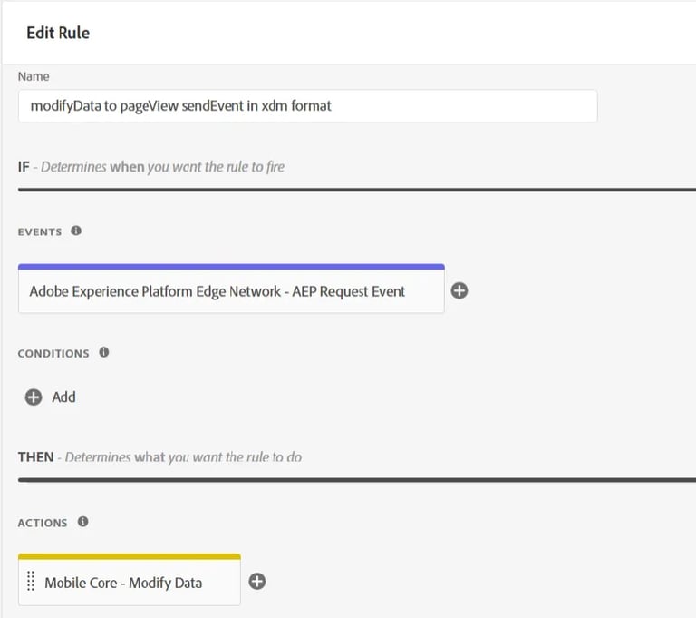The image size is (696, 618).
Task: Click the Name field label
Action: pyautogui.click(x=34, y=76)
